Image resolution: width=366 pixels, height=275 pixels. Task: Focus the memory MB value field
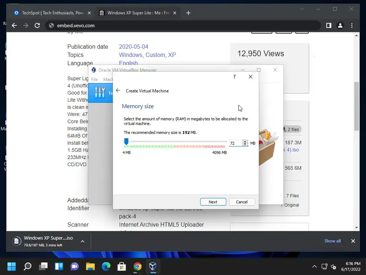236,143
